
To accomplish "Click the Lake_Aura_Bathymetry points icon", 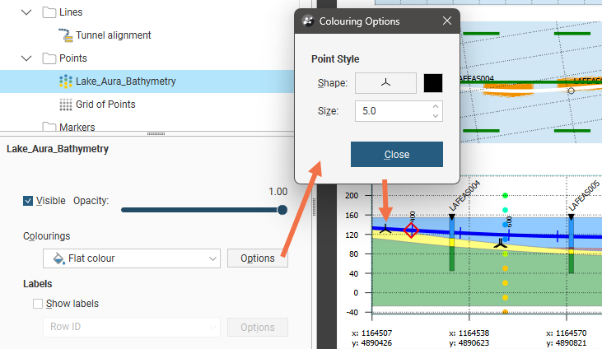I will coord(67,81).
